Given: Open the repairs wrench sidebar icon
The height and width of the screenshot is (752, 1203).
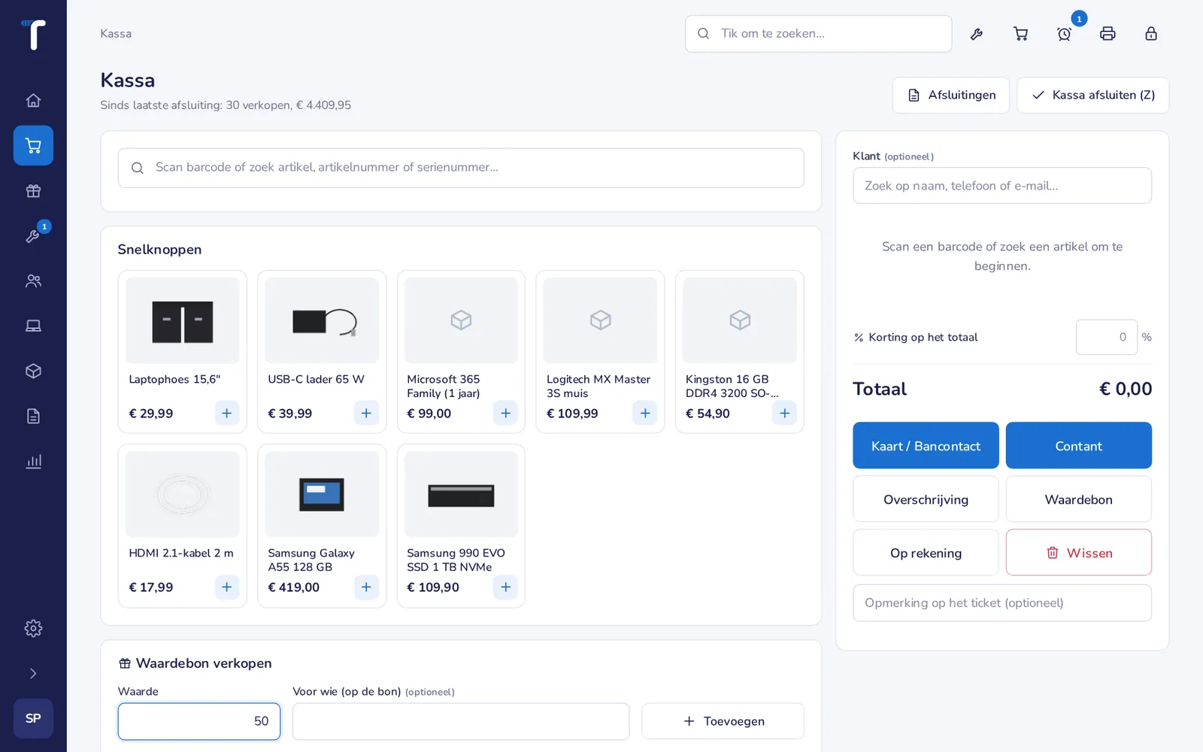Looking at the screenshot, I should [x=33, y=236].
